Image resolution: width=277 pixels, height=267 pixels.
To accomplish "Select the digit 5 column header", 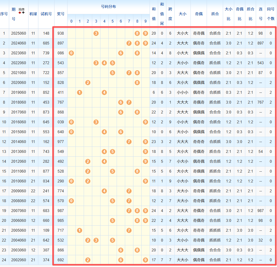I will (x=113, y=21).
